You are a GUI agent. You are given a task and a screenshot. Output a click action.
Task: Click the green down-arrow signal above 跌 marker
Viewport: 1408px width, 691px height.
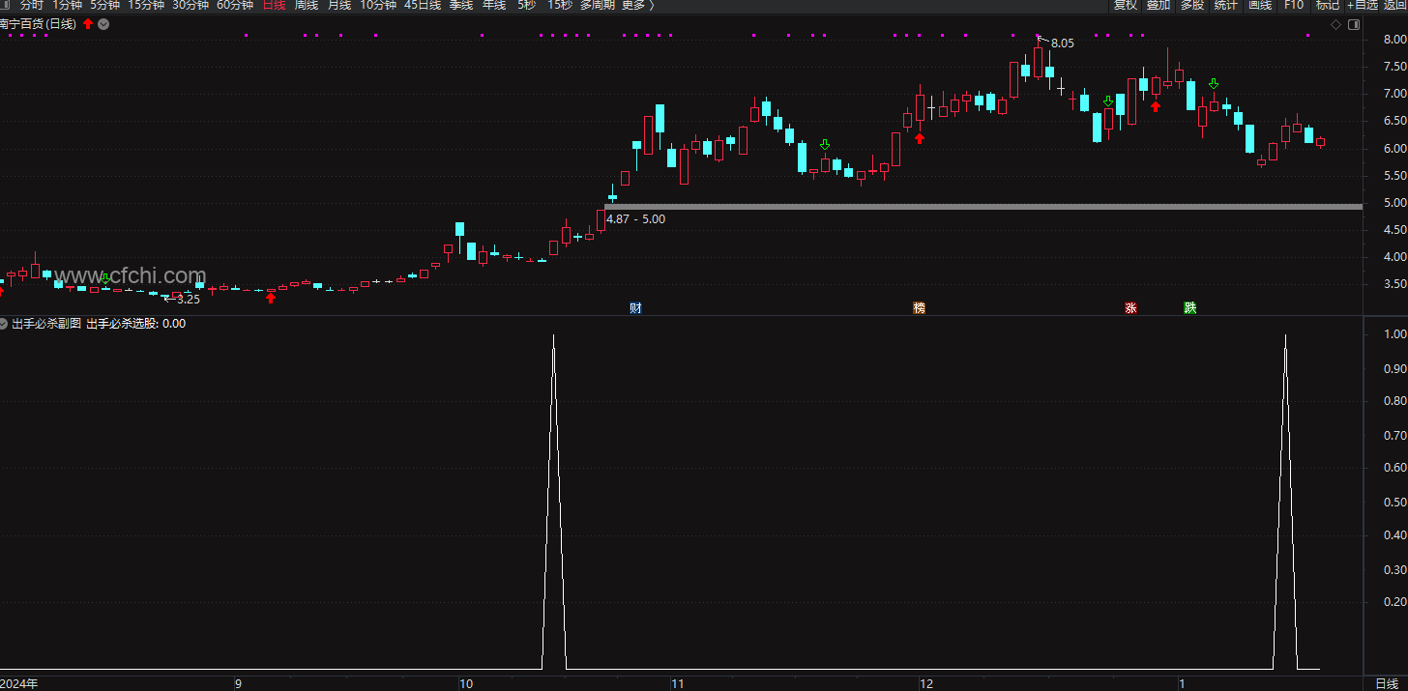[x=1214, y=85]
